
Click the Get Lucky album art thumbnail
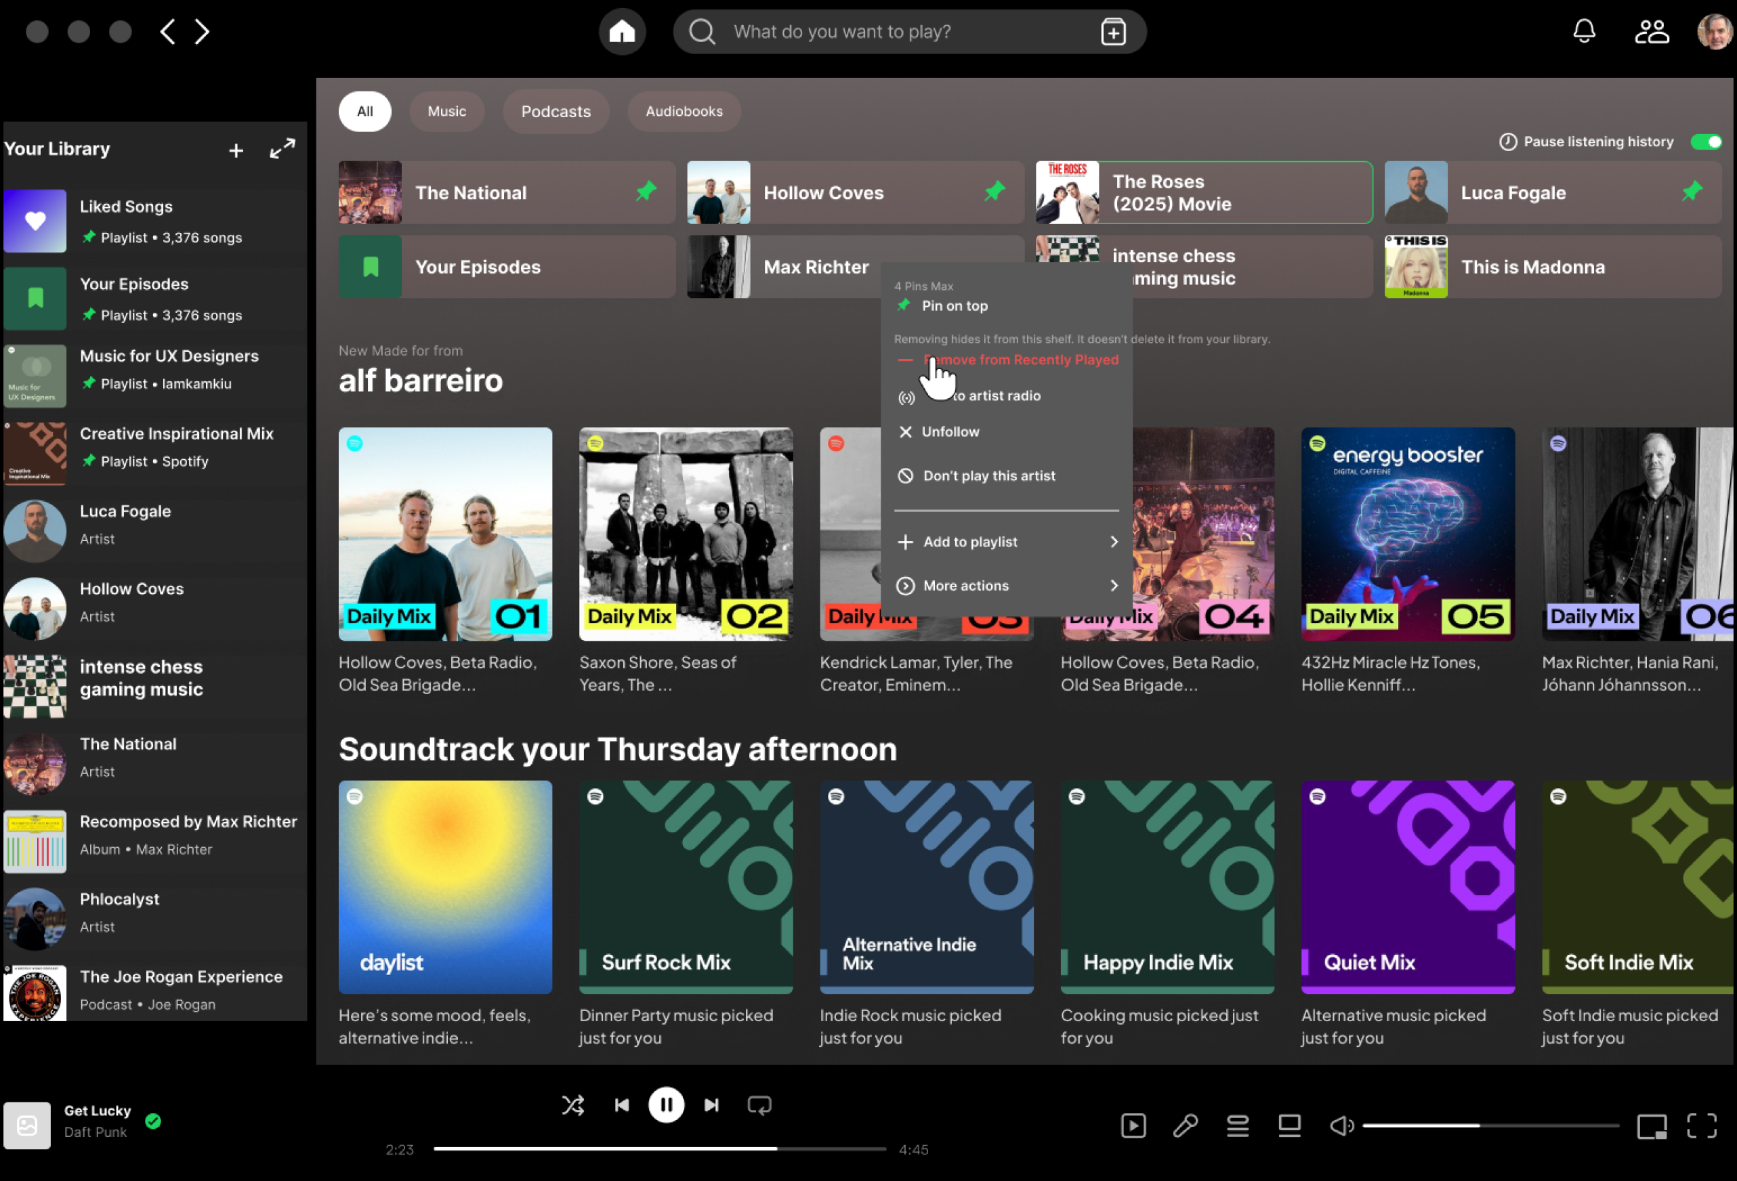[x=27, y=1125]
